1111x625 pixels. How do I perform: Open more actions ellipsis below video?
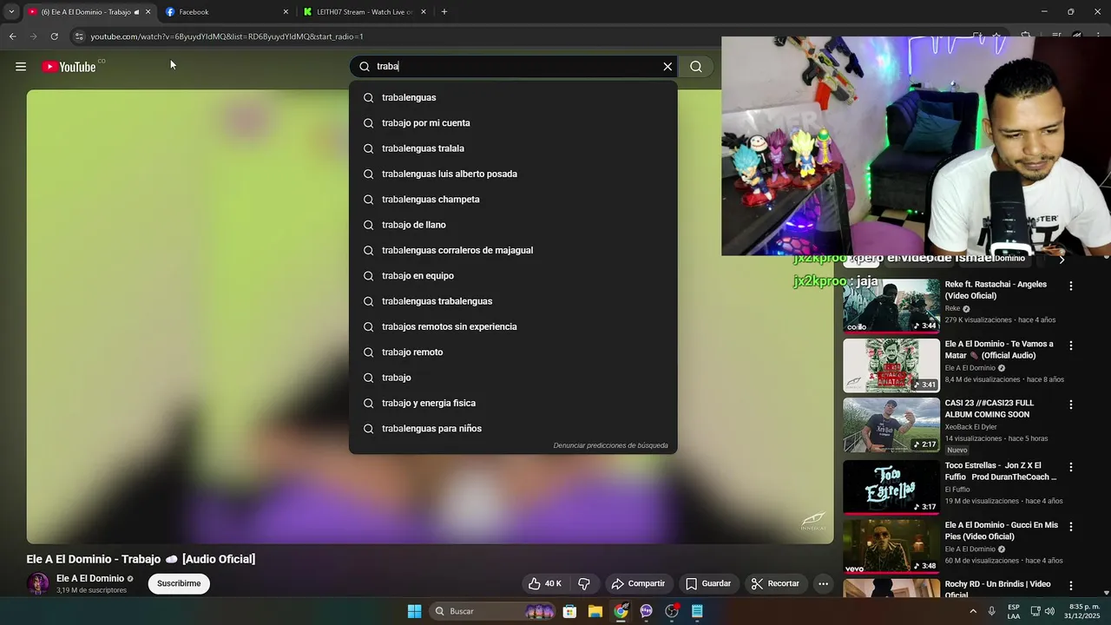823,583
